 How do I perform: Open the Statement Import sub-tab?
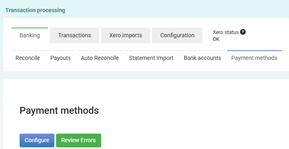tap(151, 58)
